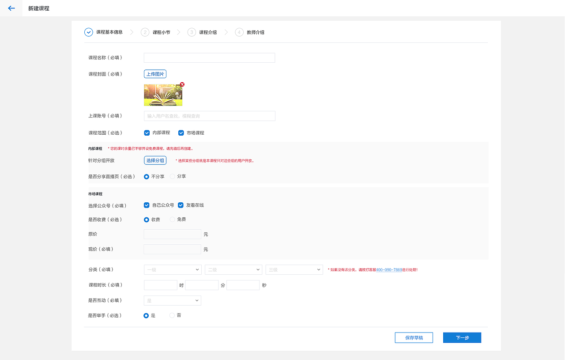Image resolution: width=565 pixels, height=360 pixels.
Task: Click the checkmark icon on 课程基本信息 step
Action: [87, 32]
